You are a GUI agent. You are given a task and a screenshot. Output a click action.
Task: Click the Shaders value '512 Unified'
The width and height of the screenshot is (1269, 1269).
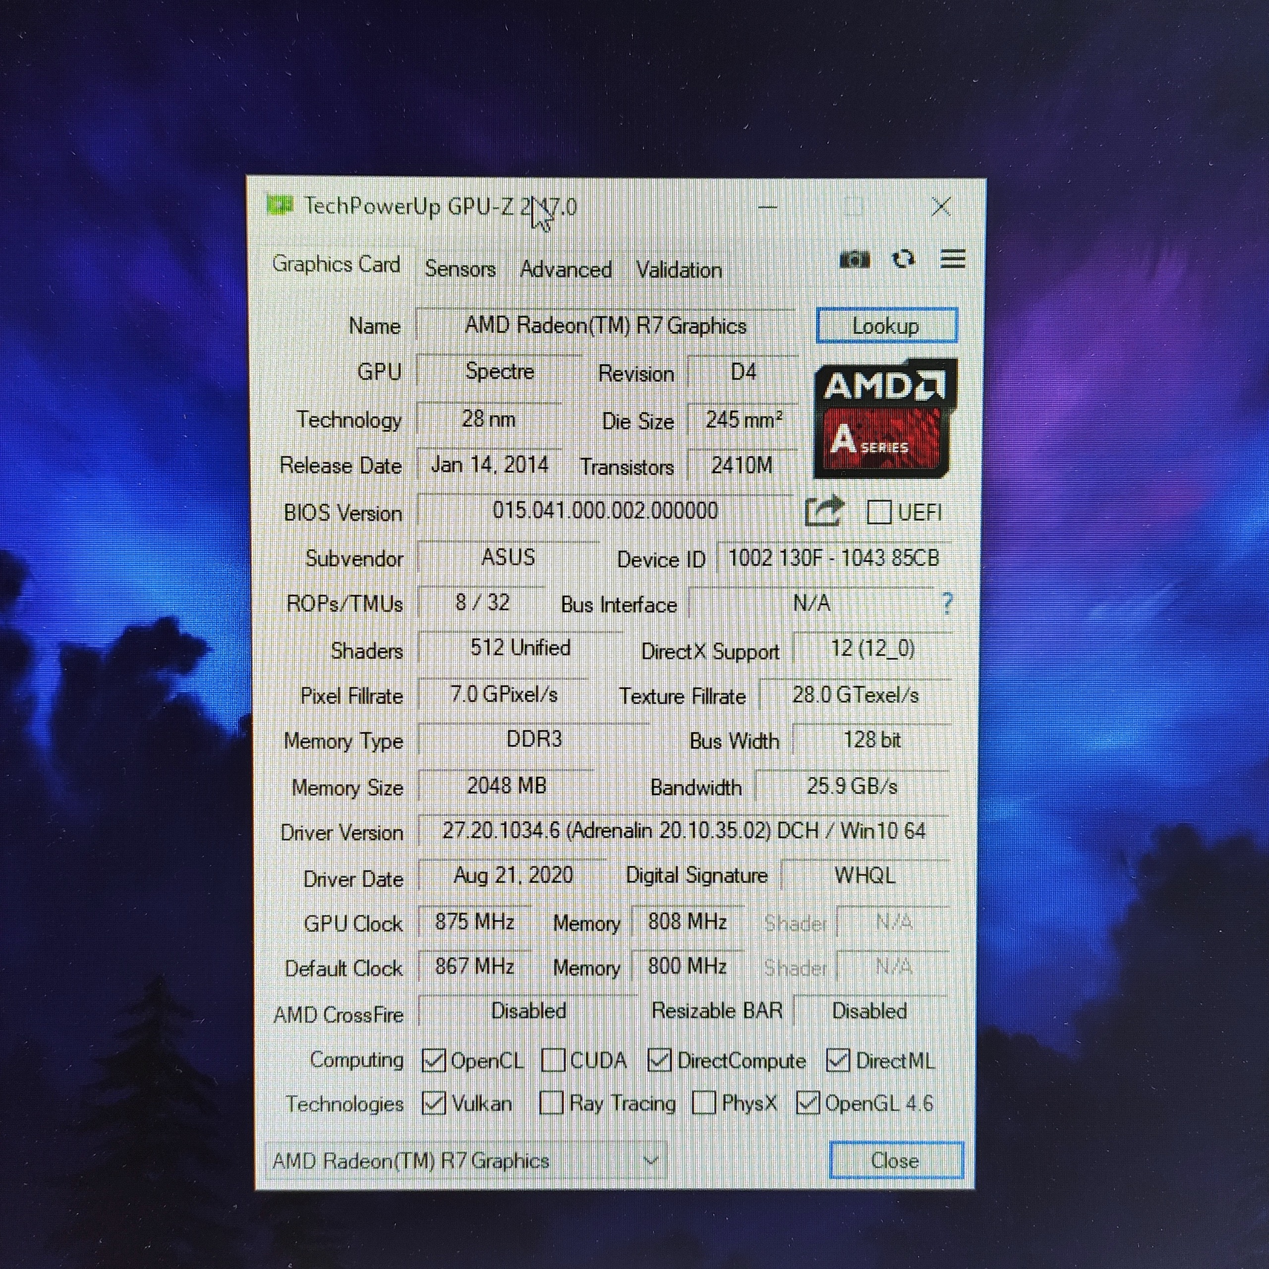pyautogui.click(x=520, y=648)
